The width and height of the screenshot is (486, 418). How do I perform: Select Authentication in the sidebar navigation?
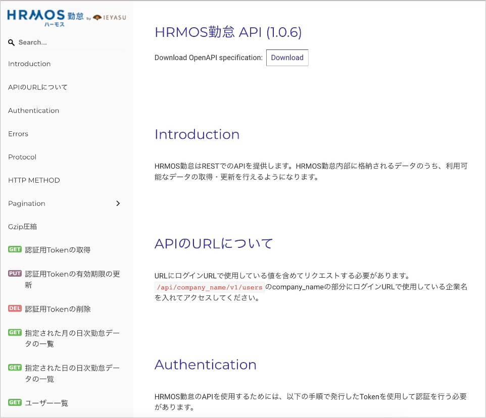[33, 111]
